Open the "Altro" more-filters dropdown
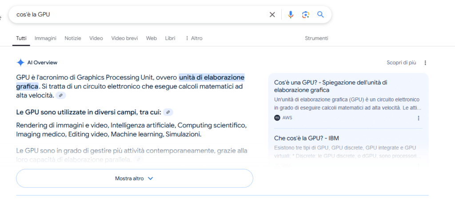Image resolution: width=455 pixels, height=206 pixels. click(194, 38)
